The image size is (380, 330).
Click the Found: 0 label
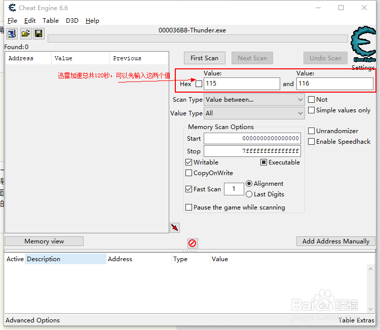[x=17, y=47]
